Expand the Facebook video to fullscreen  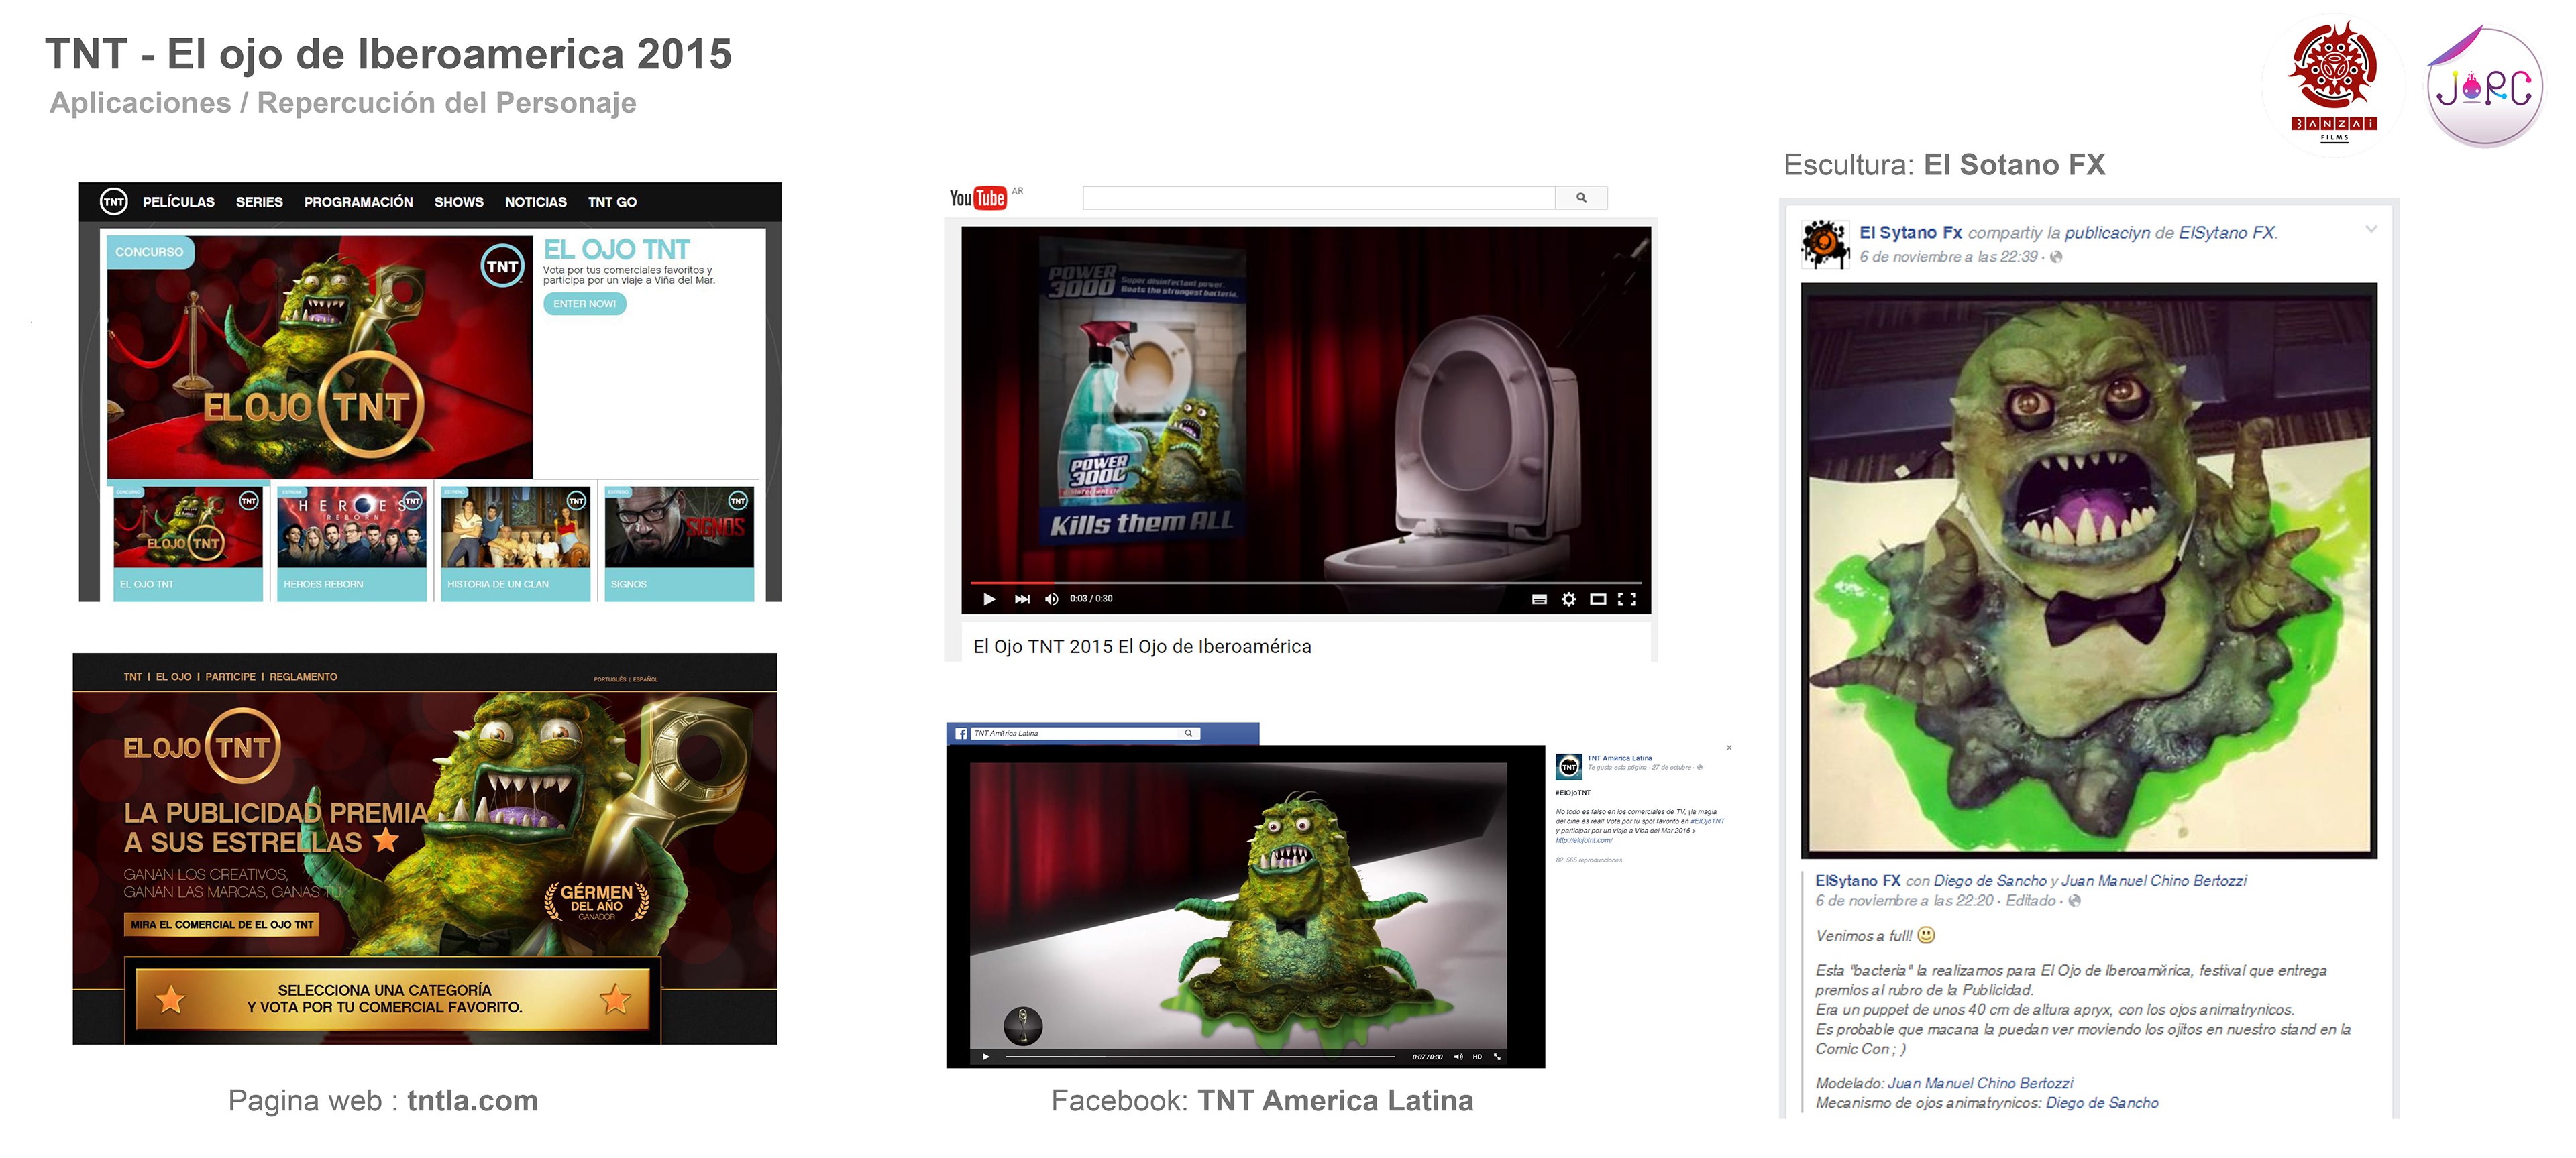click(x=1497, y=1056)
